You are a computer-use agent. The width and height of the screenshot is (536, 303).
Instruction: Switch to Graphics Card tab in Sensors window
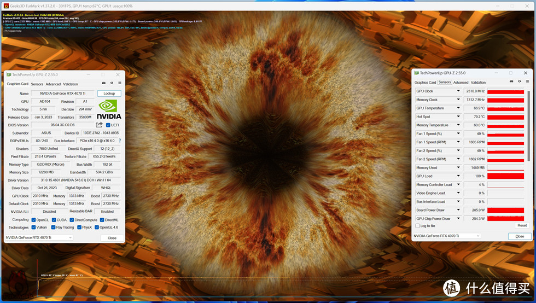tap(425, 83)
